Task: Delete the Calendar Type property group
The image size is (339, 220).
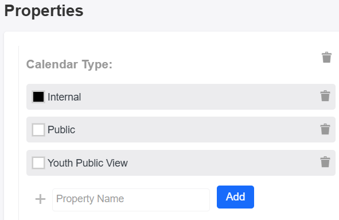Action: click(326, 57)
